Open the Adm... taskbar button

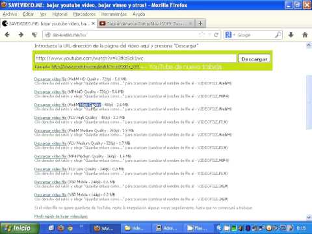click(x=167, y=228)
